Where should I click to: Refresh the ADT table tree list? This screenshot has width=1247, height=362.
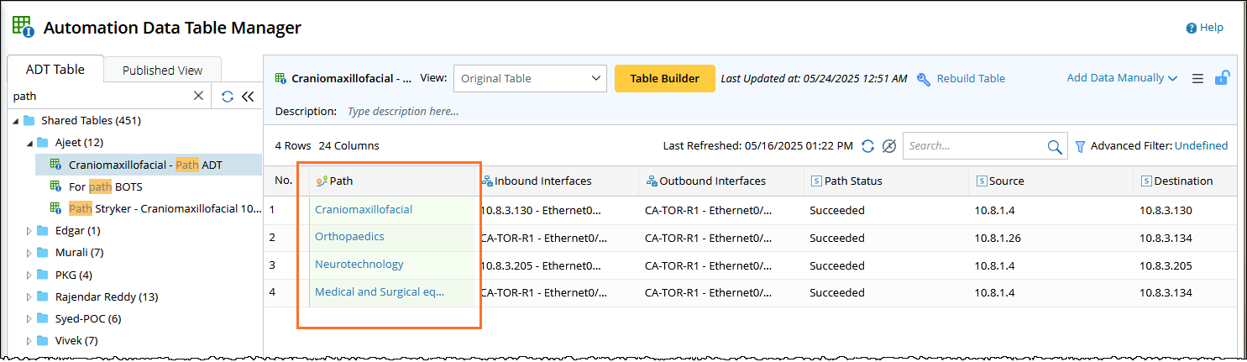coord(228,96)
